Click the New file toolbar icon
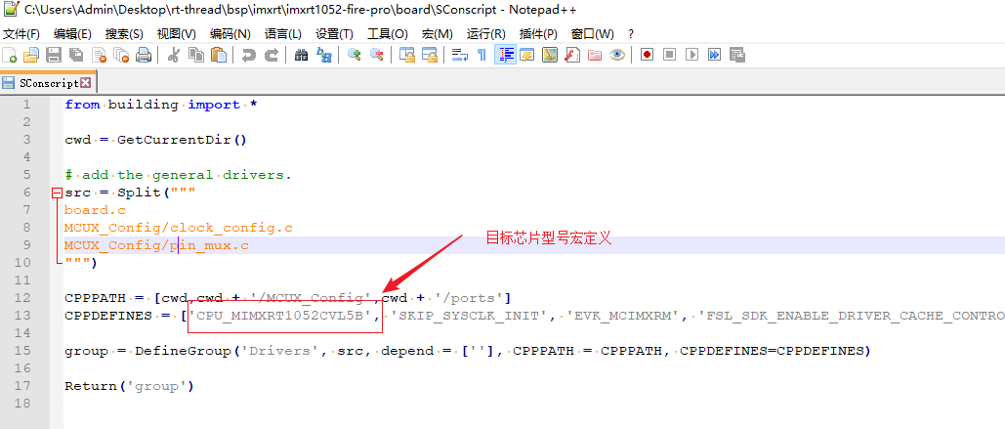Viewport: 1005px width, 429px height. coord(10,56)
